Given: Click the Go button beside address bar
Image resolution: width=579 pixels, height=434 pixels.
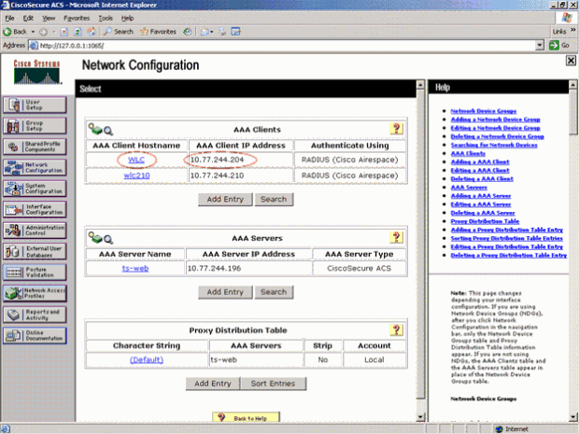Looking at the screenshot, I should pos(559,46).
